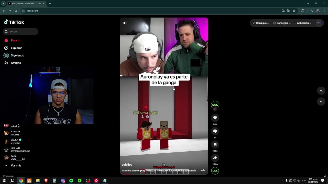Install app icon in address bar
This screenshot has height=184, width=328.
pyautogui.click(x=283, y=11)
